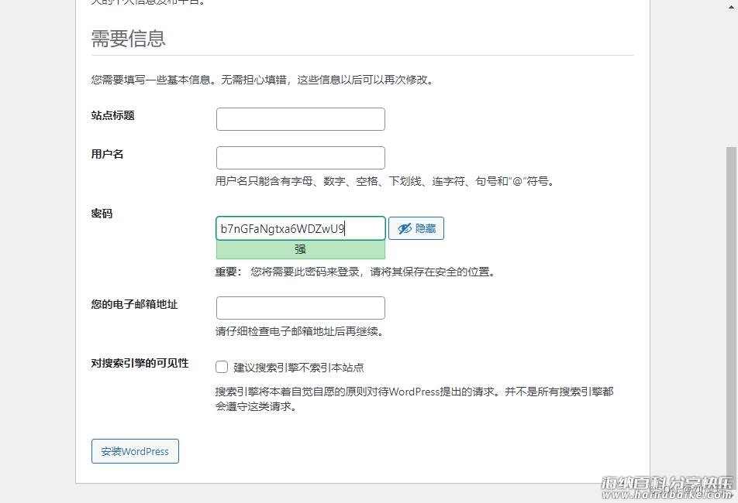Hide the password with the 隐藏 button
Screen dimensions: 738x503
(416, 228)
